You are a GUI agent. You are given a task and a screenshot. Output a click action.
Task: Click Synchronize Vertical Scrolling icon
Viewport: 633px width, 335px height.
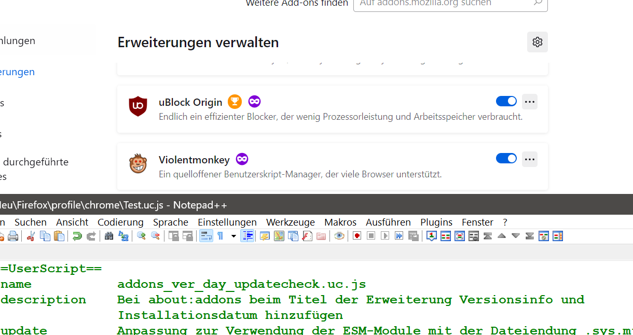[174, 236]
